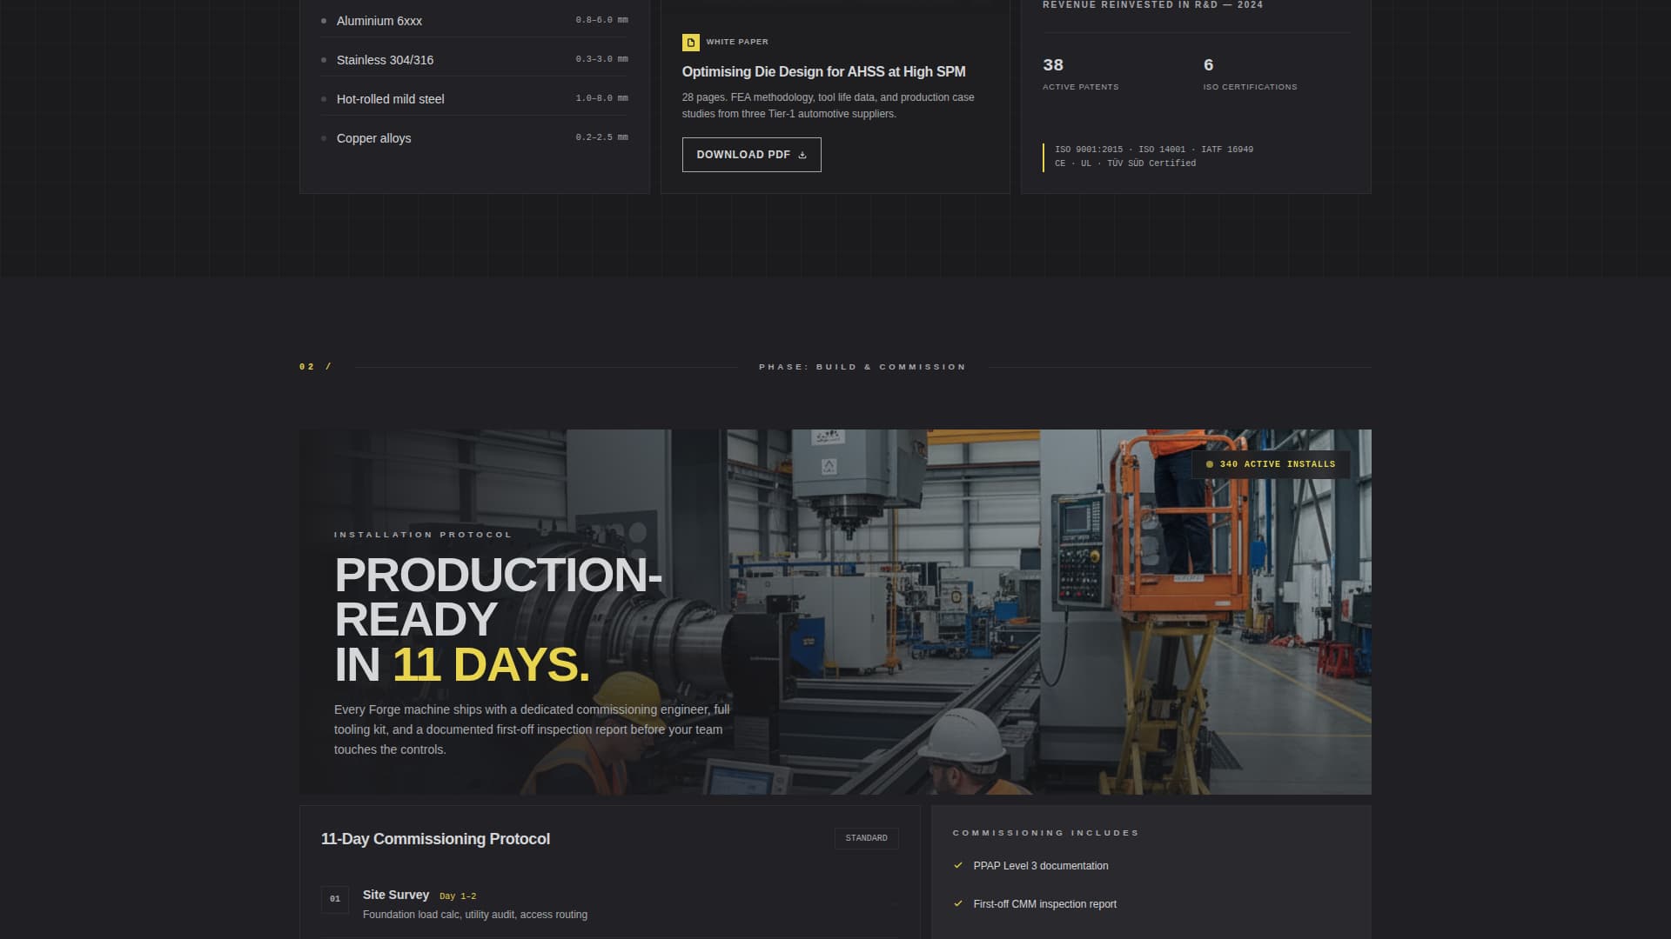The image size is (1671, 939).
Task: Toggle the Hot-rolled mild steel selection dot
Action: (x=325, y=98)
